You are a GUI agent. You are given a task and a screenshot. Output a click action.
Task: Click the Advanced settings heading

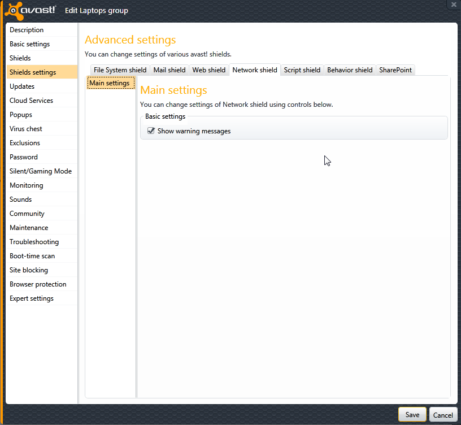point(131,40)
